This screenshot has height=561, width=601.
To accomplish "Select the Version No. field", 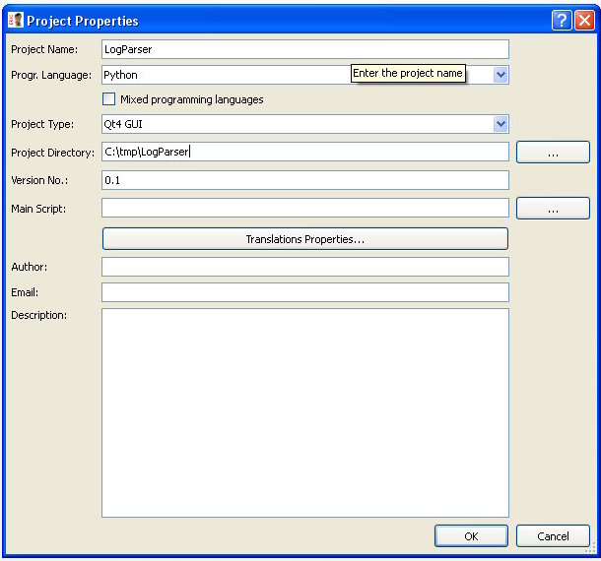I will (x=305, y=180).
